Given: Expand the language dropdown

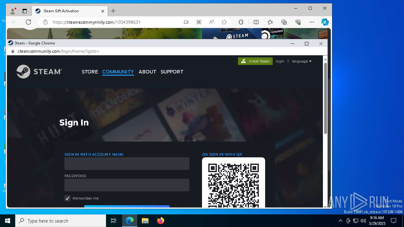Looking at the screenshot, I should tap(302, 61).
